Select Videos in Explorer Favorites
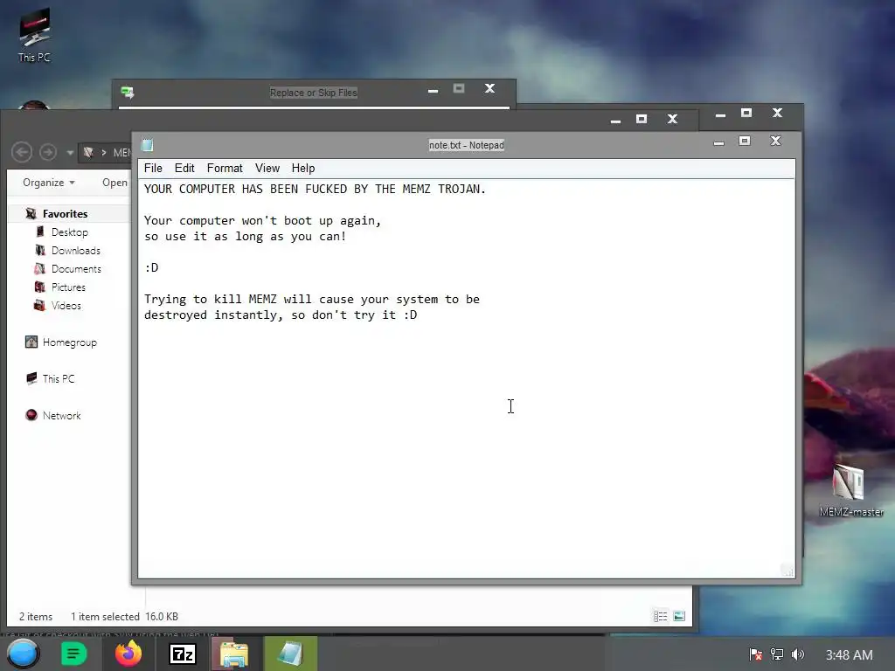This screenshot has height=671, width=895. pyautogui.click(x=66, y=305)
